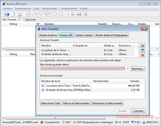This screenshot has height=126, width=161.
Task: Click the upper pane horizontal scrollbar thumb
Action: click(x=20, y=49)
